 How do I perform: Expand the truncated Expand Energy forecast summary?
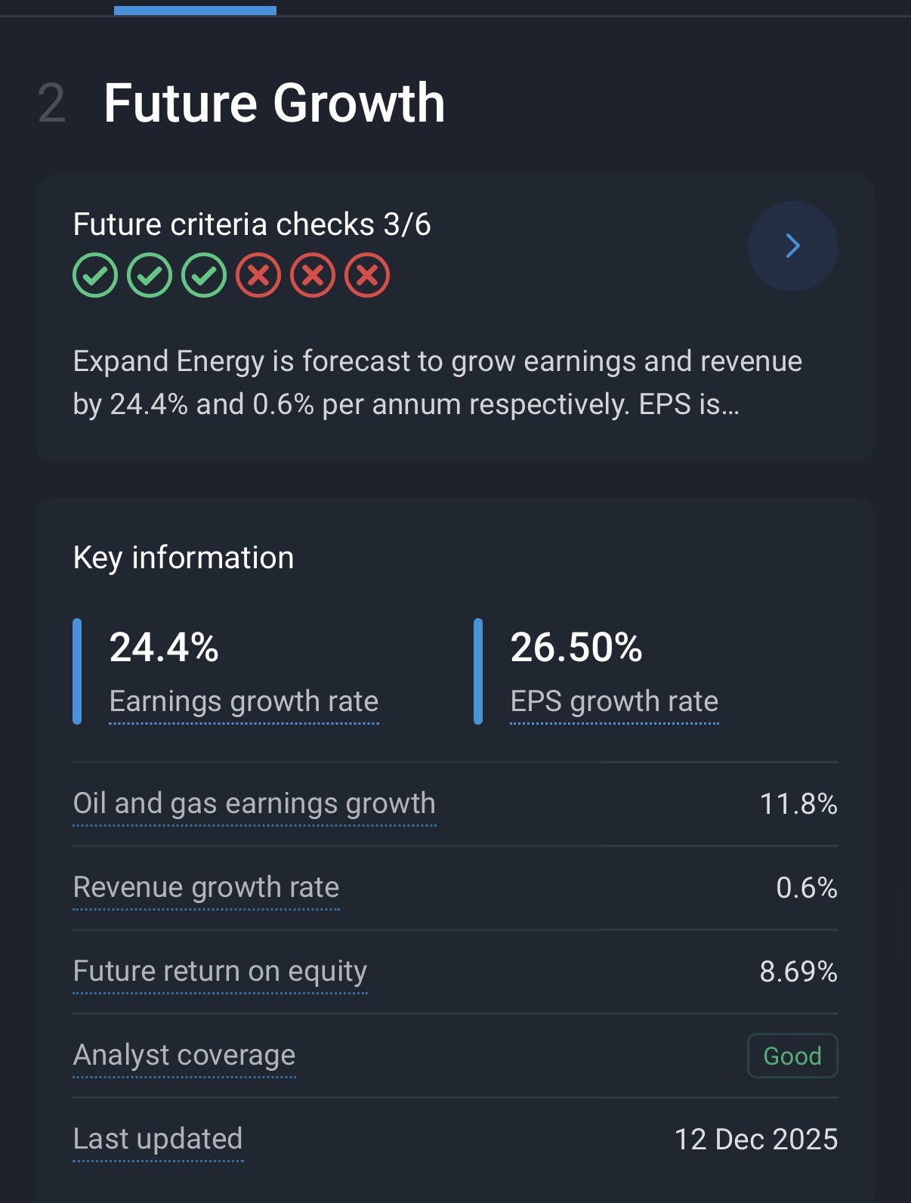(x=438, y=383)
